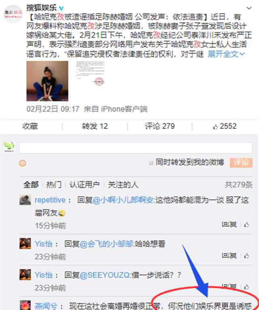Open the 搜狐娱乐 profile avatar

[x=13, y=14]
